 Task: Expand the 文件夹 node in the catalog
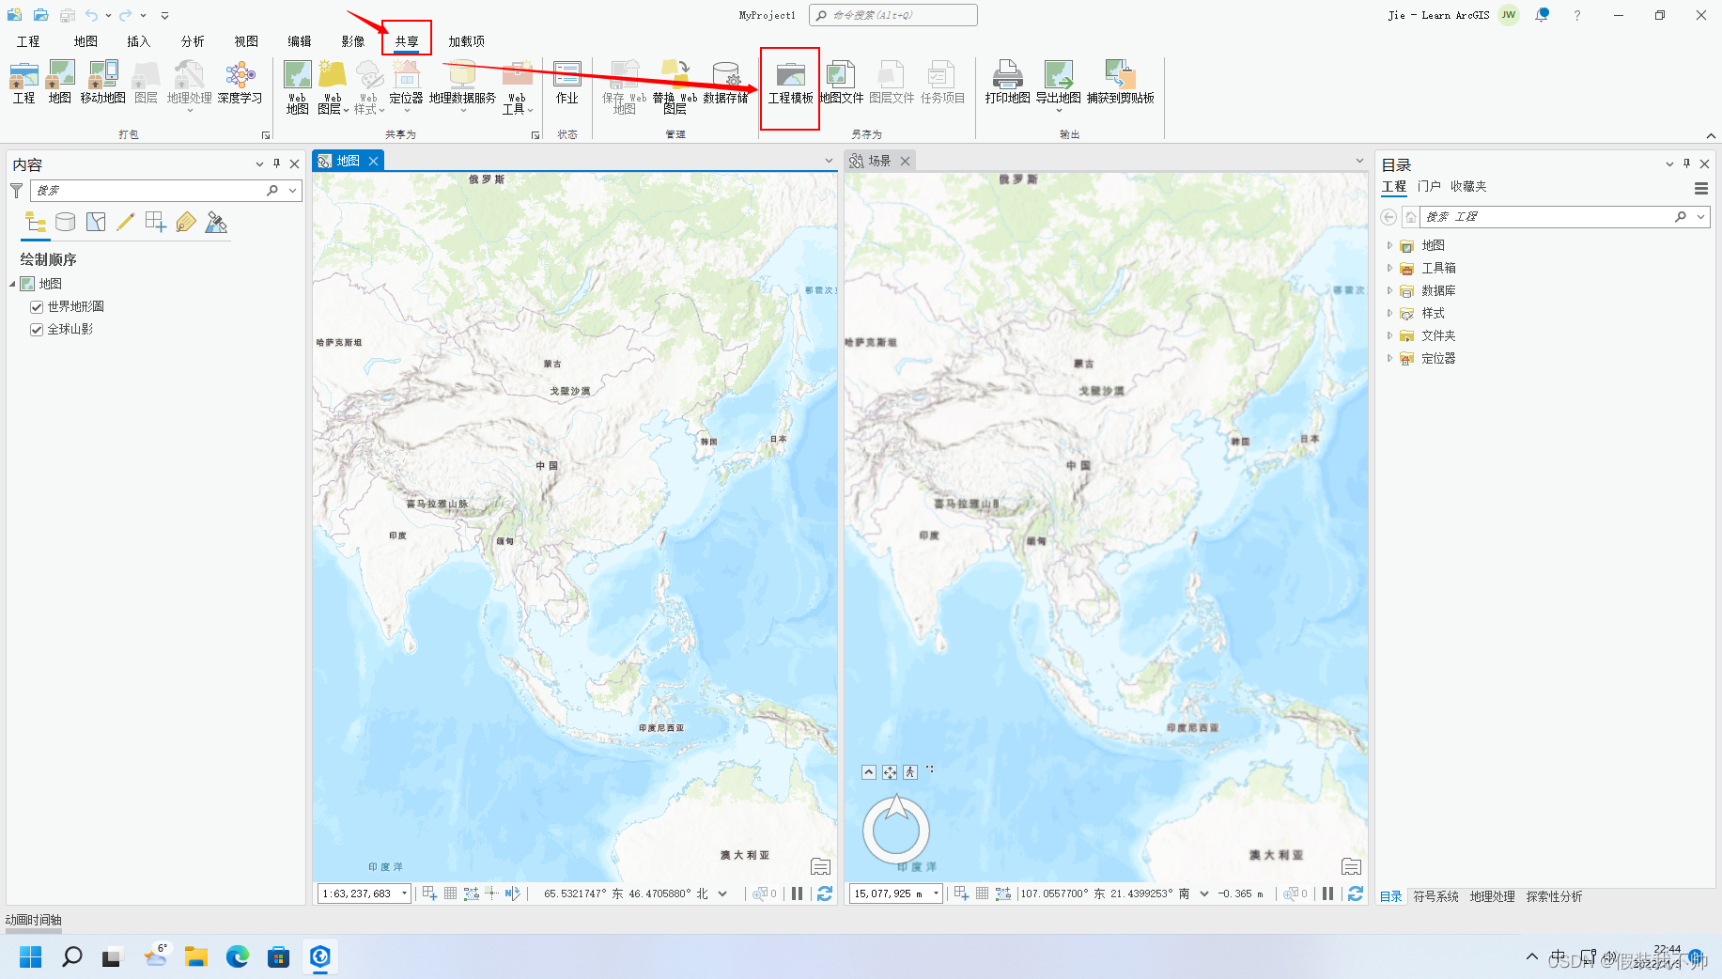[1390, 335]
